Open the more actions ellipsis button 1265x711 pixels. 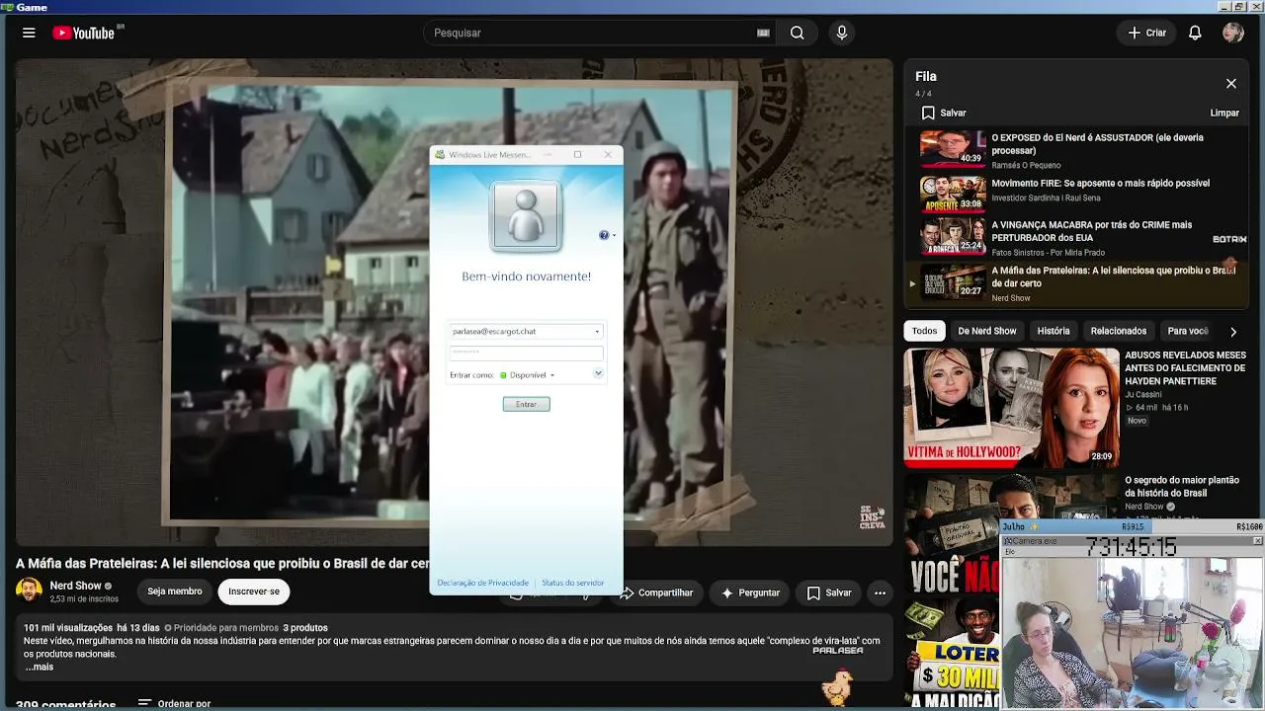point(880,592)
